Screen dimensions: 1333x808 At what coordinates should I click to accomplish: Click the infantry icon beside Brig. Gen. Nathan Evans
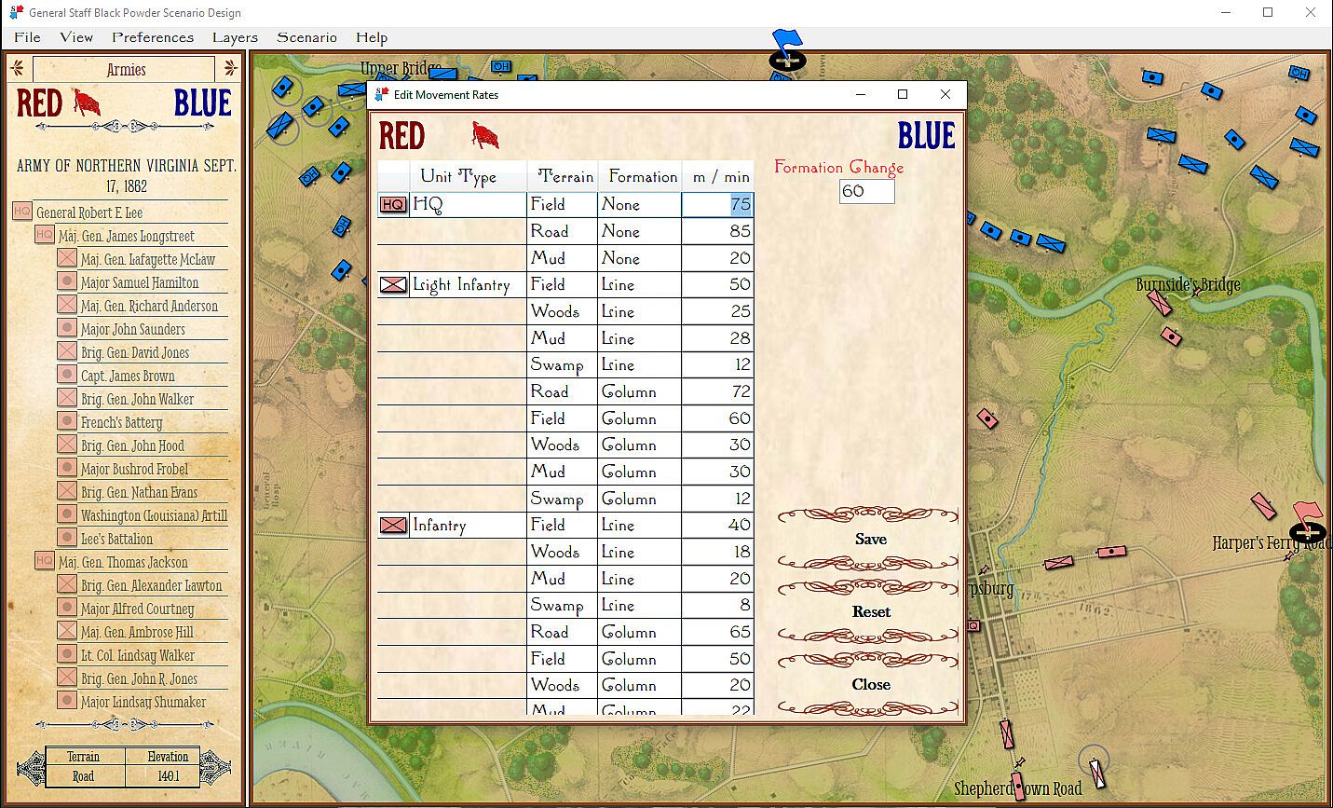(x=67, y=491)
